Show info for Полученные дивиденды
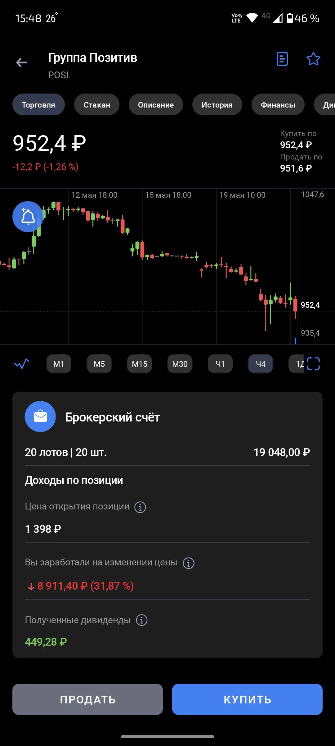The image size is (335, 746). 142,620
